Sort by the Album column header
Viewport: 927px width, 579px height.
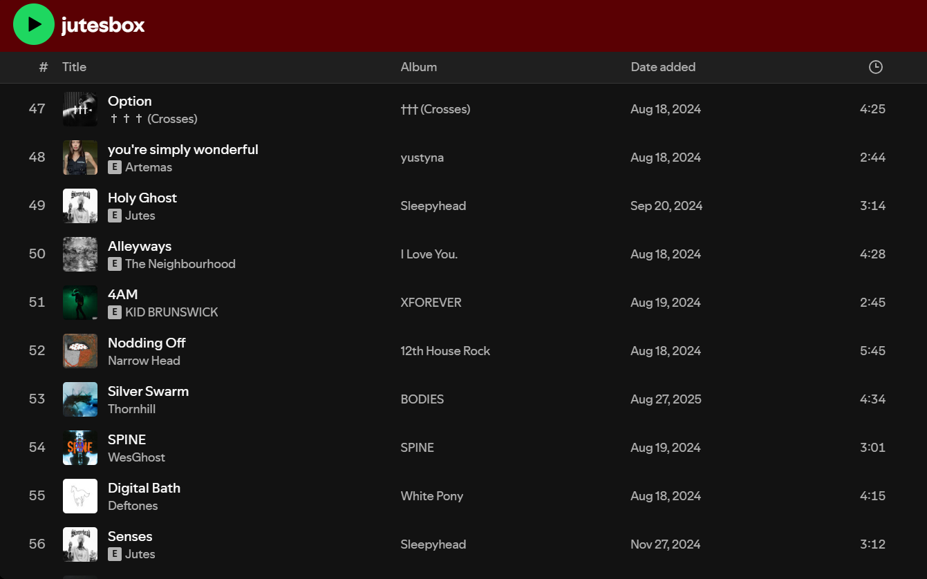click(x=418, y=67)
